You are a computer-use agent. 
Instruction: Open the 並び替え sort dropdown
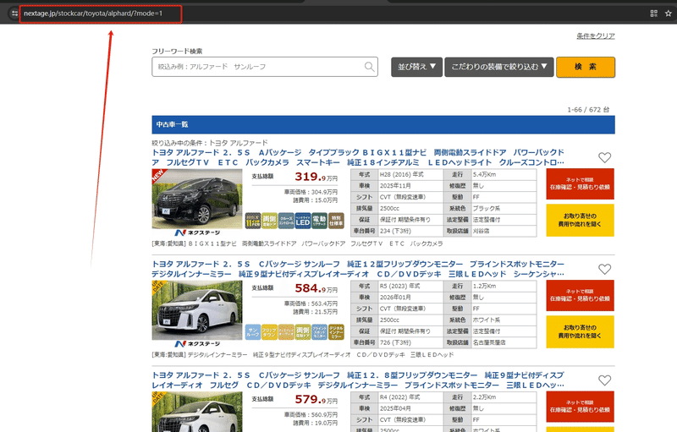(x=416, y=67)
